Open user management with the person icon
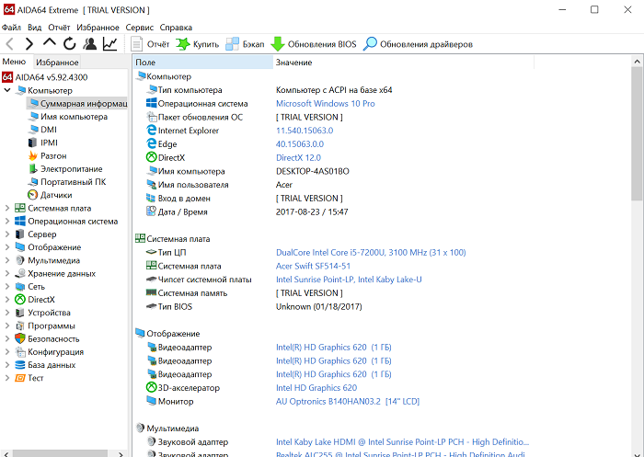Image resolution: width=644 pixels, height=457 pixels. 89,43
